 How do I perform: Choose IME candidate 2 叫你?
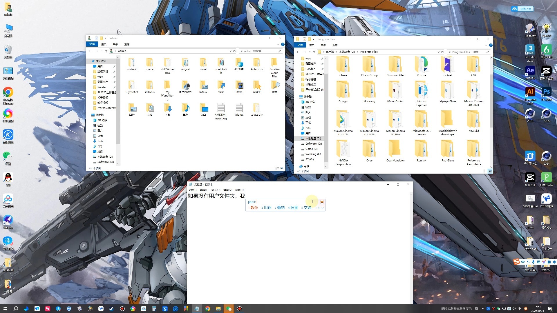pos(266,208)
